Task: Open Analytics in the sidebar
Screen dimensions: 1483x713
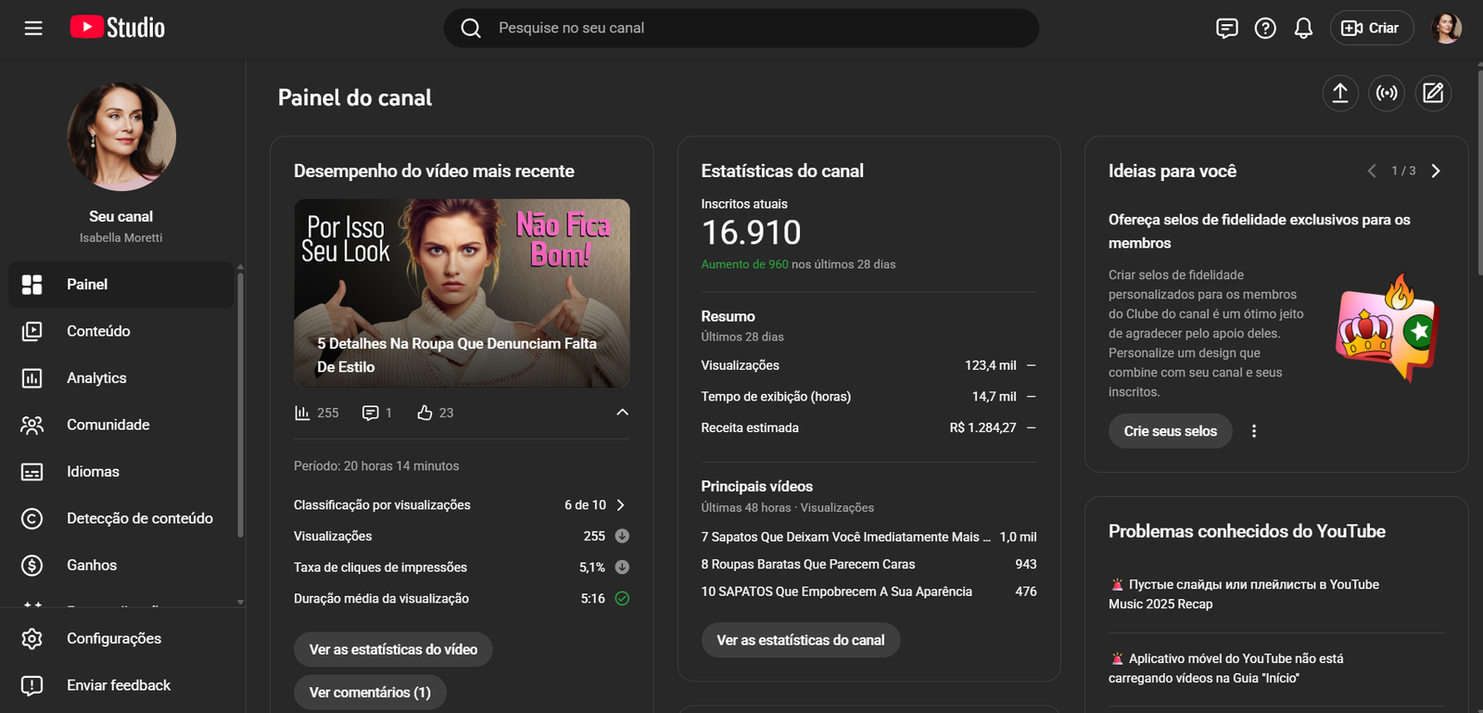Action: [x=96, y=378]
